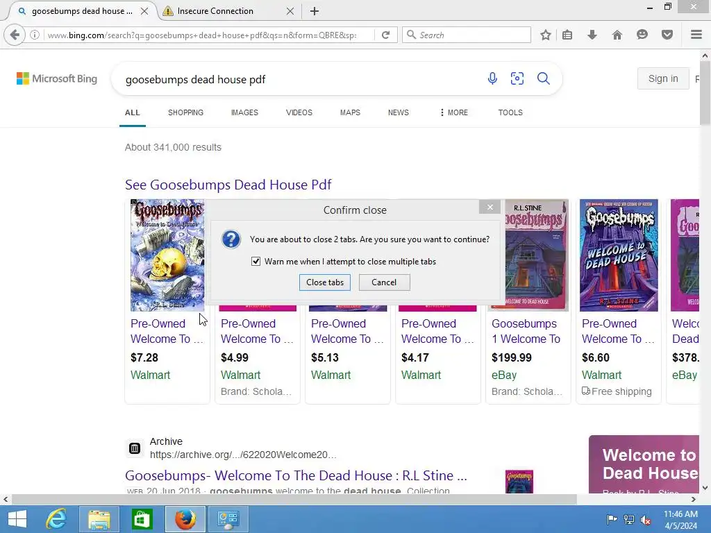The width and height of the screenshot is (711, 533).
Task: Click skull Goosebumps book cover thumbnail
Action: point(167,255)
